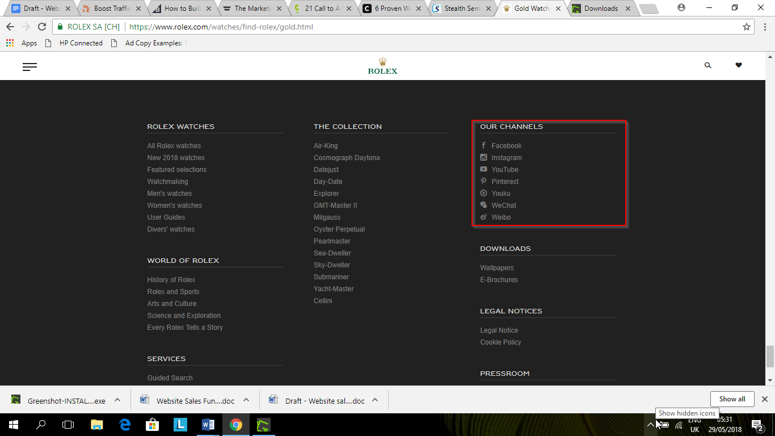Expand options for Website Sales Fun doc download
This screenshot has height=436, width=775.
(x=246, y=400)
